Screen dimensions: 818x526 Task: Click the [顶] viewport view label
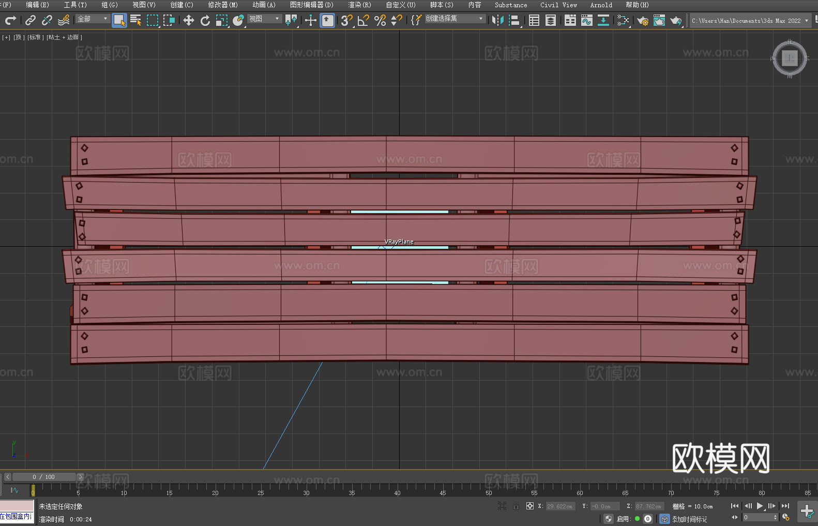point(19,37)
